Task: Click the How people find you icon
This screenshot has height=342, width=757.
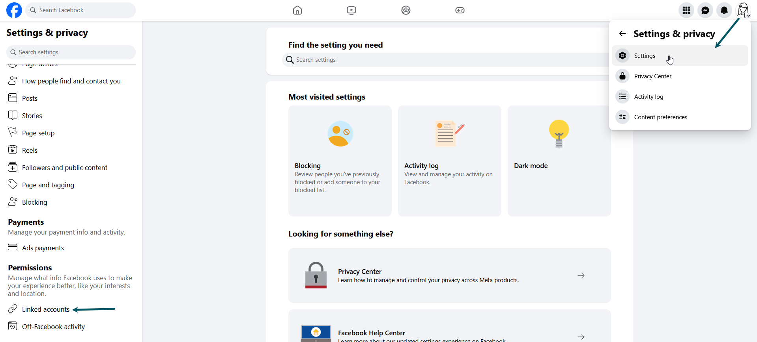Action: click(x=13, y=80)
